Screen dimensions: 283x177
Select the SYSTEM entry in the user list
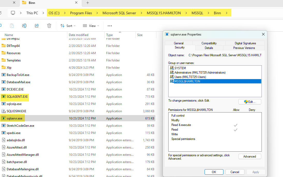point(180,68)
